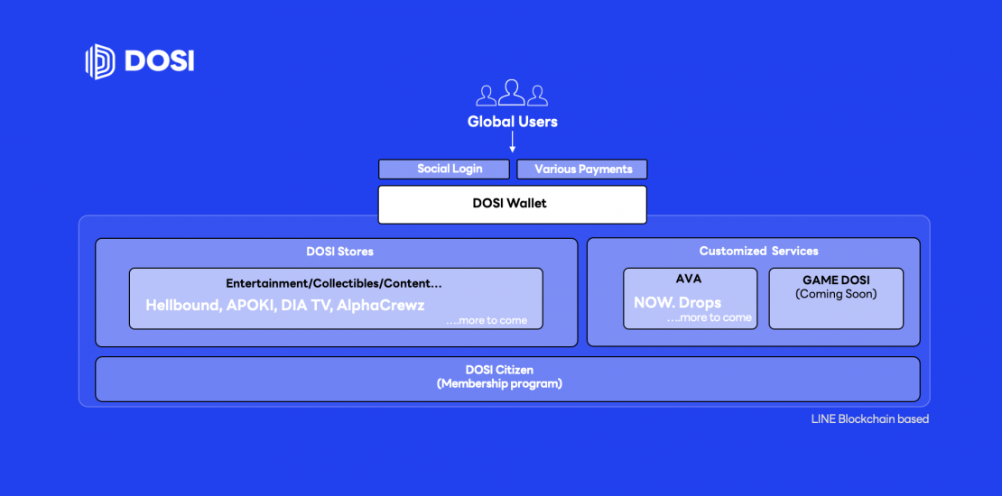Screen dimensions: 1002x496
Task: Click the LINE Blockchain based caption
Action: [x=869, y=419]
